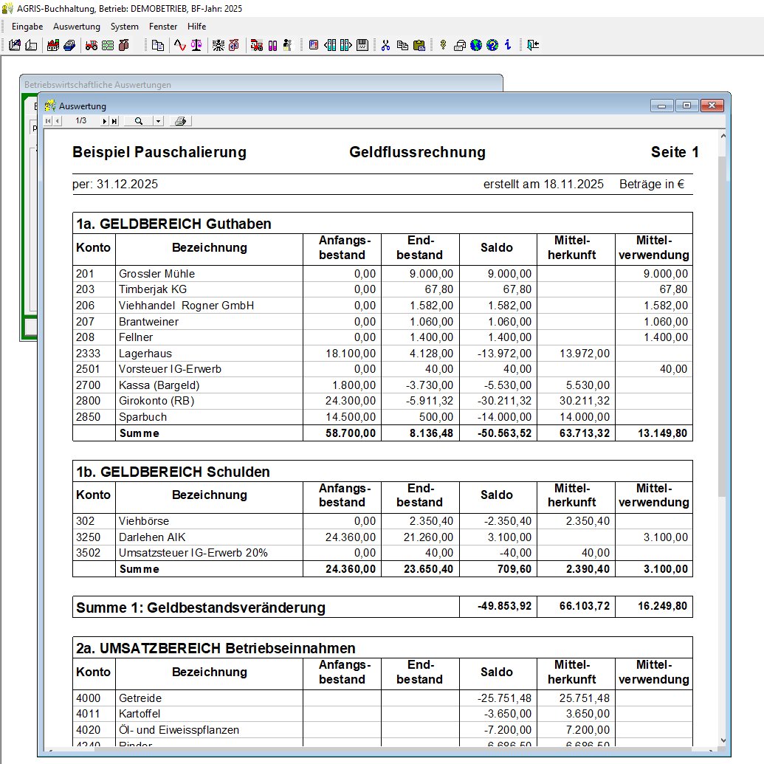Click the floppy disk save icon

click(362, 45)
